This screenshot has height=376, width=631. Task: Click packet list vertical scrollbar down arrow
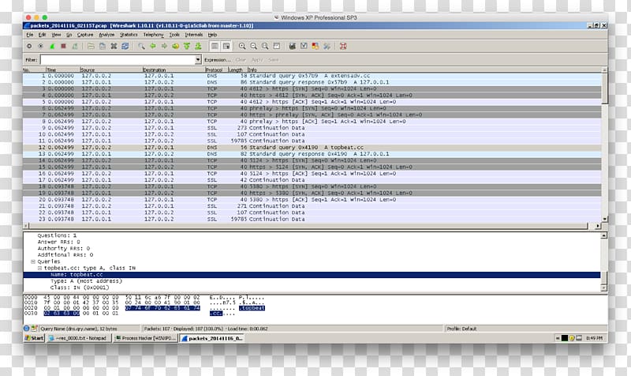point(604,219)
